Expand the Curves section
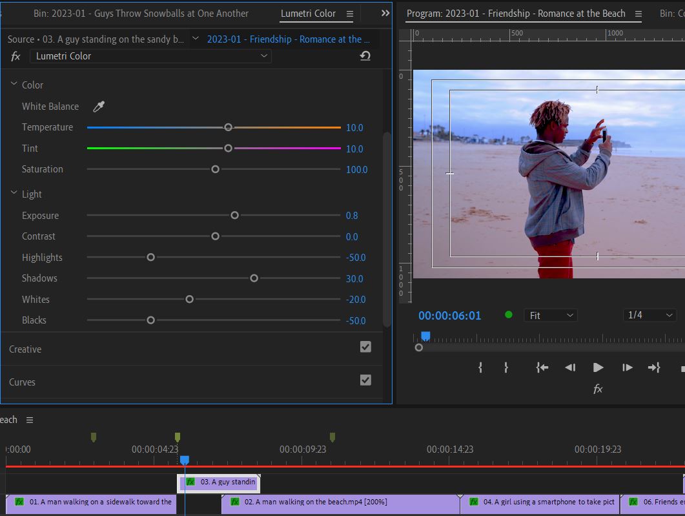Image resolution: width=685 pixels, height=516 pixels. (x=23, y=382)
